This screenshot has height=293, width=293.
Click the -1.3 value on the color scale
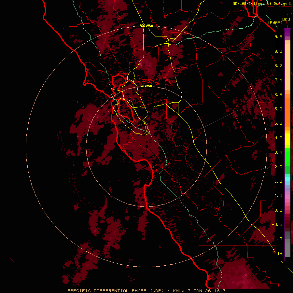[277, 239]
